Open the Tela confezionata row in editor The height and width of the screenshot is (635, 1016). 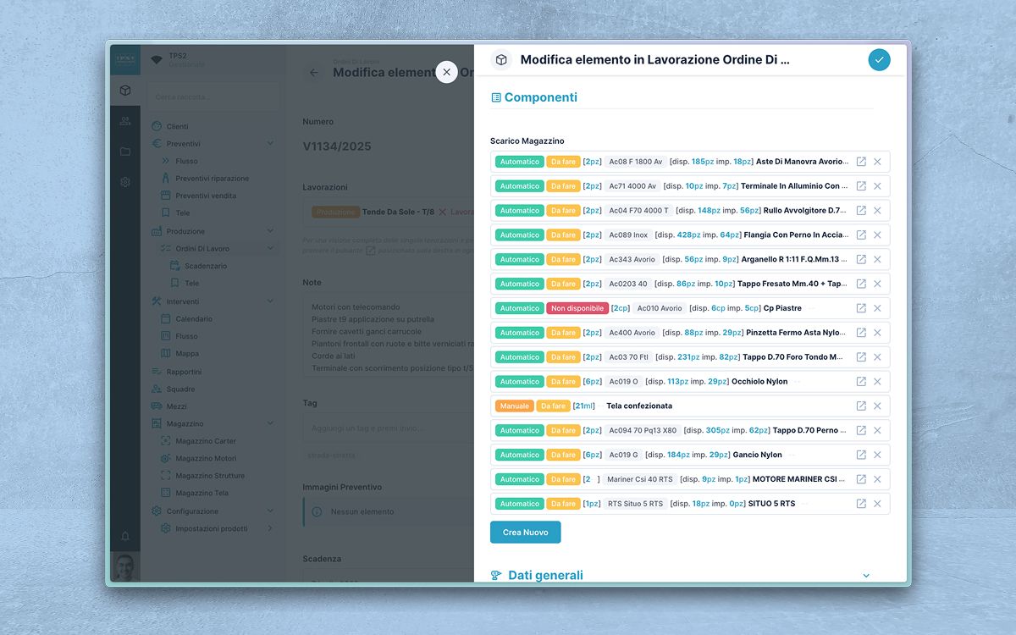pos(861,406)
